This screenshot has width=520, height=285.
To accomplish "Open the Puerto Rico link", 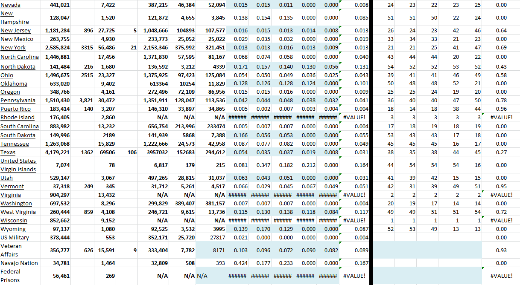I will click(15, 109).
